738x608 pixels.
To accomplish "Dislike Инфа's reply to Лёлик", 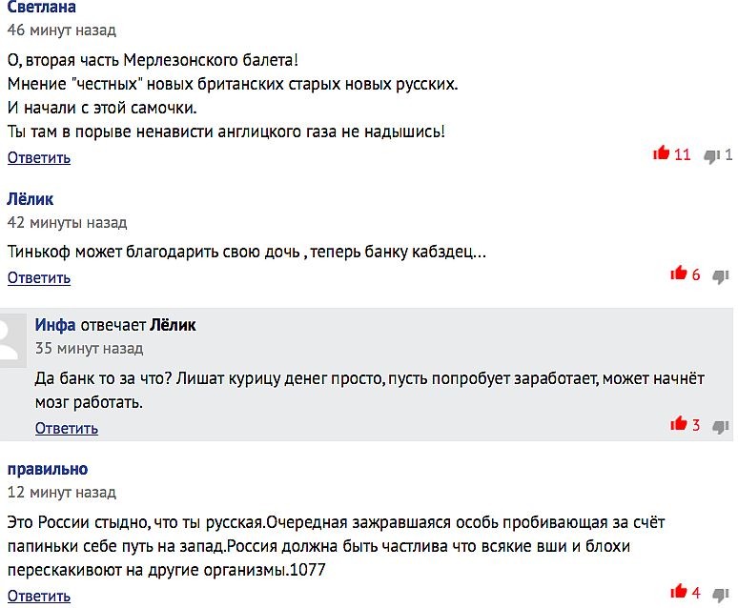I will 720,426.
